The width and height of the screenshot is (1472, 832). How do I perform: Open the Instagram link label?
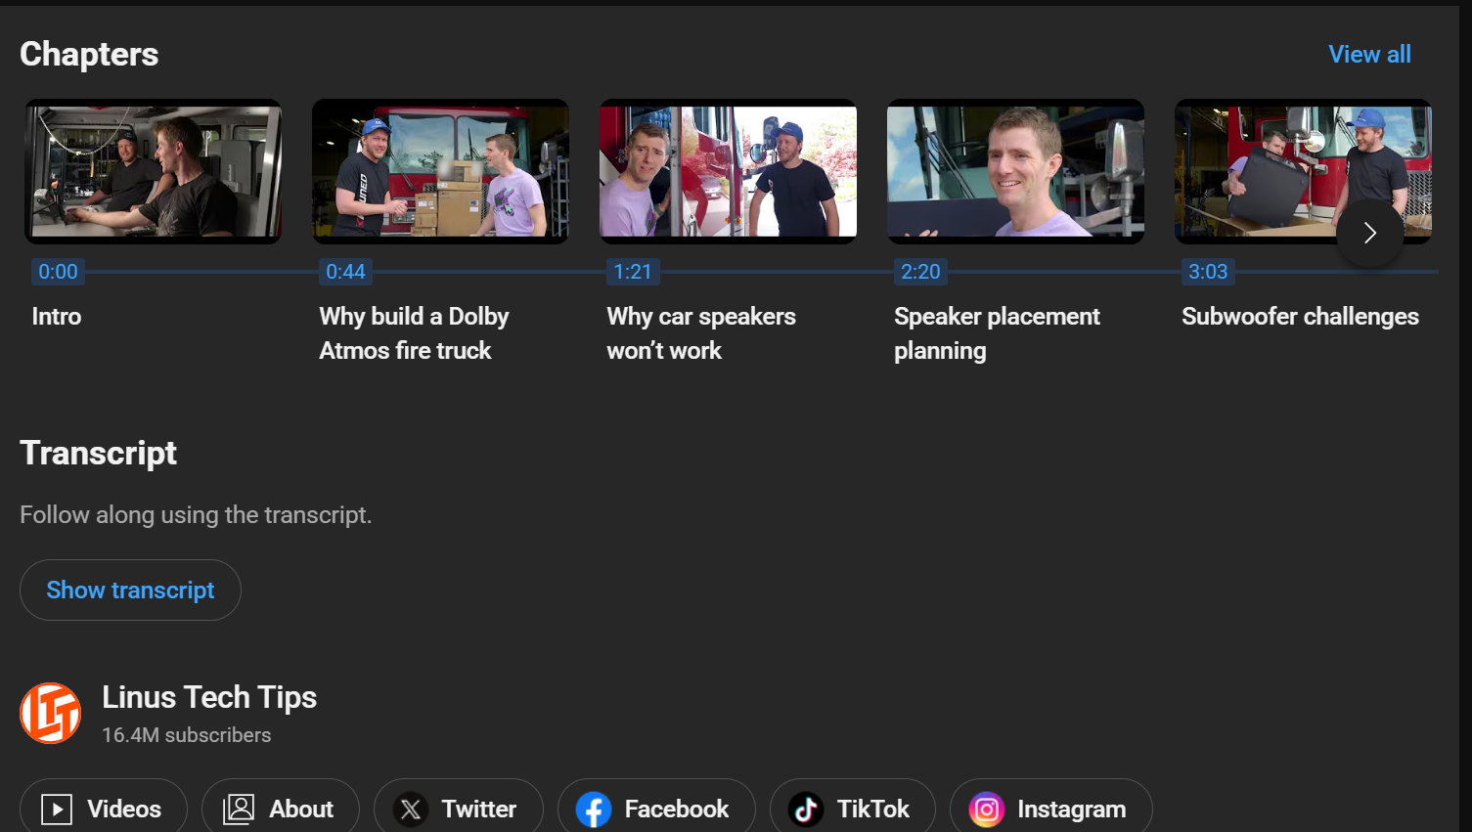1071,810
